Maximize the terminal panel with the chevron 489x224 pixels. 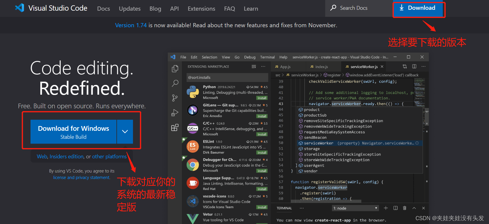(x=414, y=208)
